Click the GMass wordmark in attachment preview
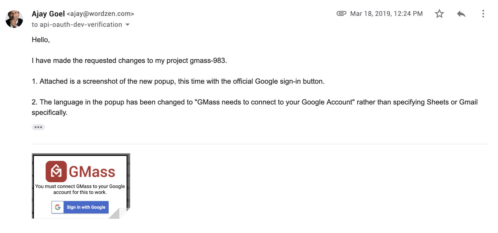498x233 pixels. click(x=92, y=172)
